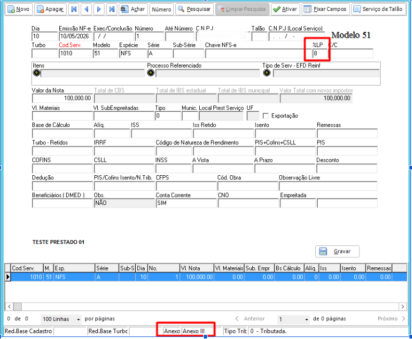Click grid scrollbar right arrow
The height and width of the screenshot is (339, 412).
pyautogui.click(x=403, y=306)
